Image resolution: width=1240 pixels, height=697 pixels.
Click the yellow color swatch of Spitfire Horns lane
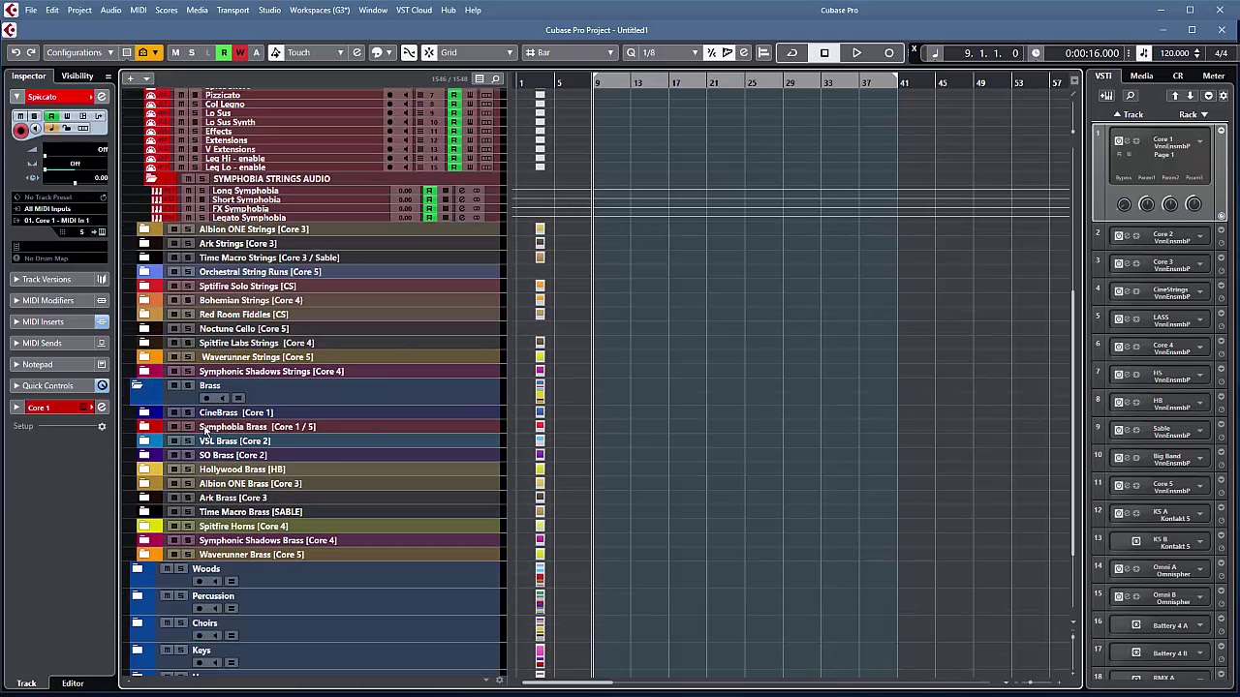click(x=540, y=527)
